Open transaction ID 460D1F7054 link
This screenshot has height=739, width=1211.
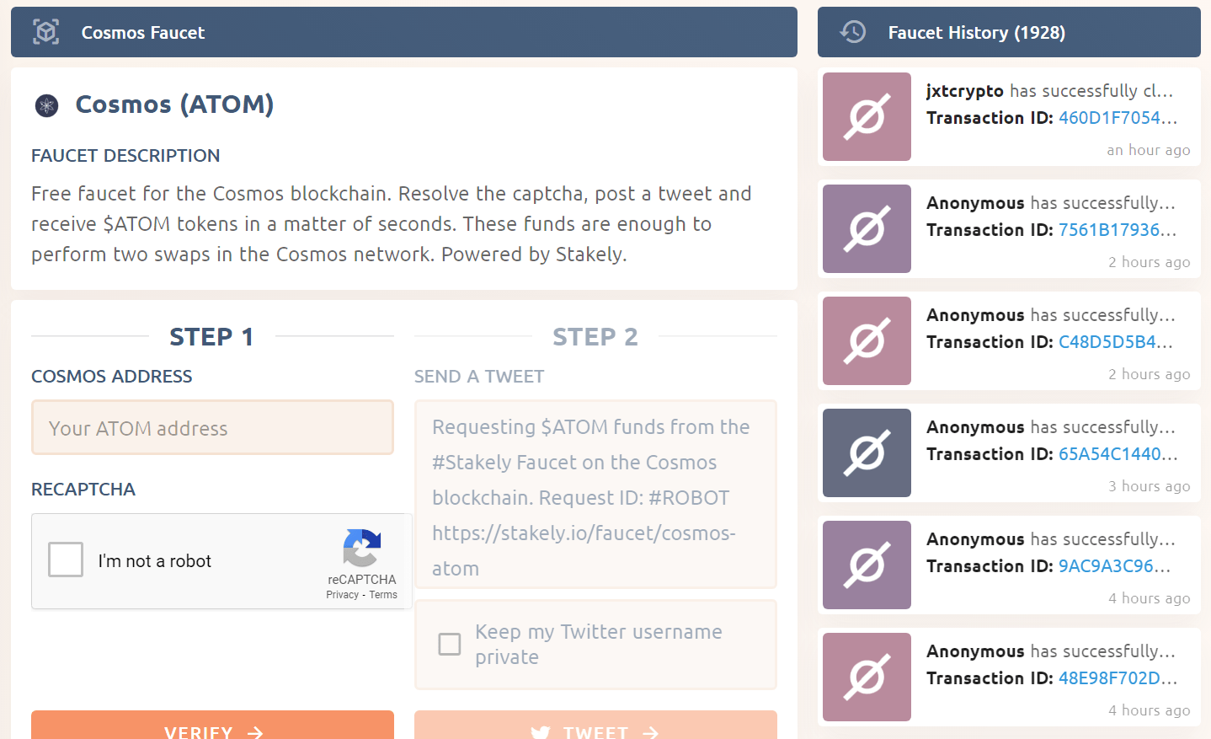(x=1118, y=118)
